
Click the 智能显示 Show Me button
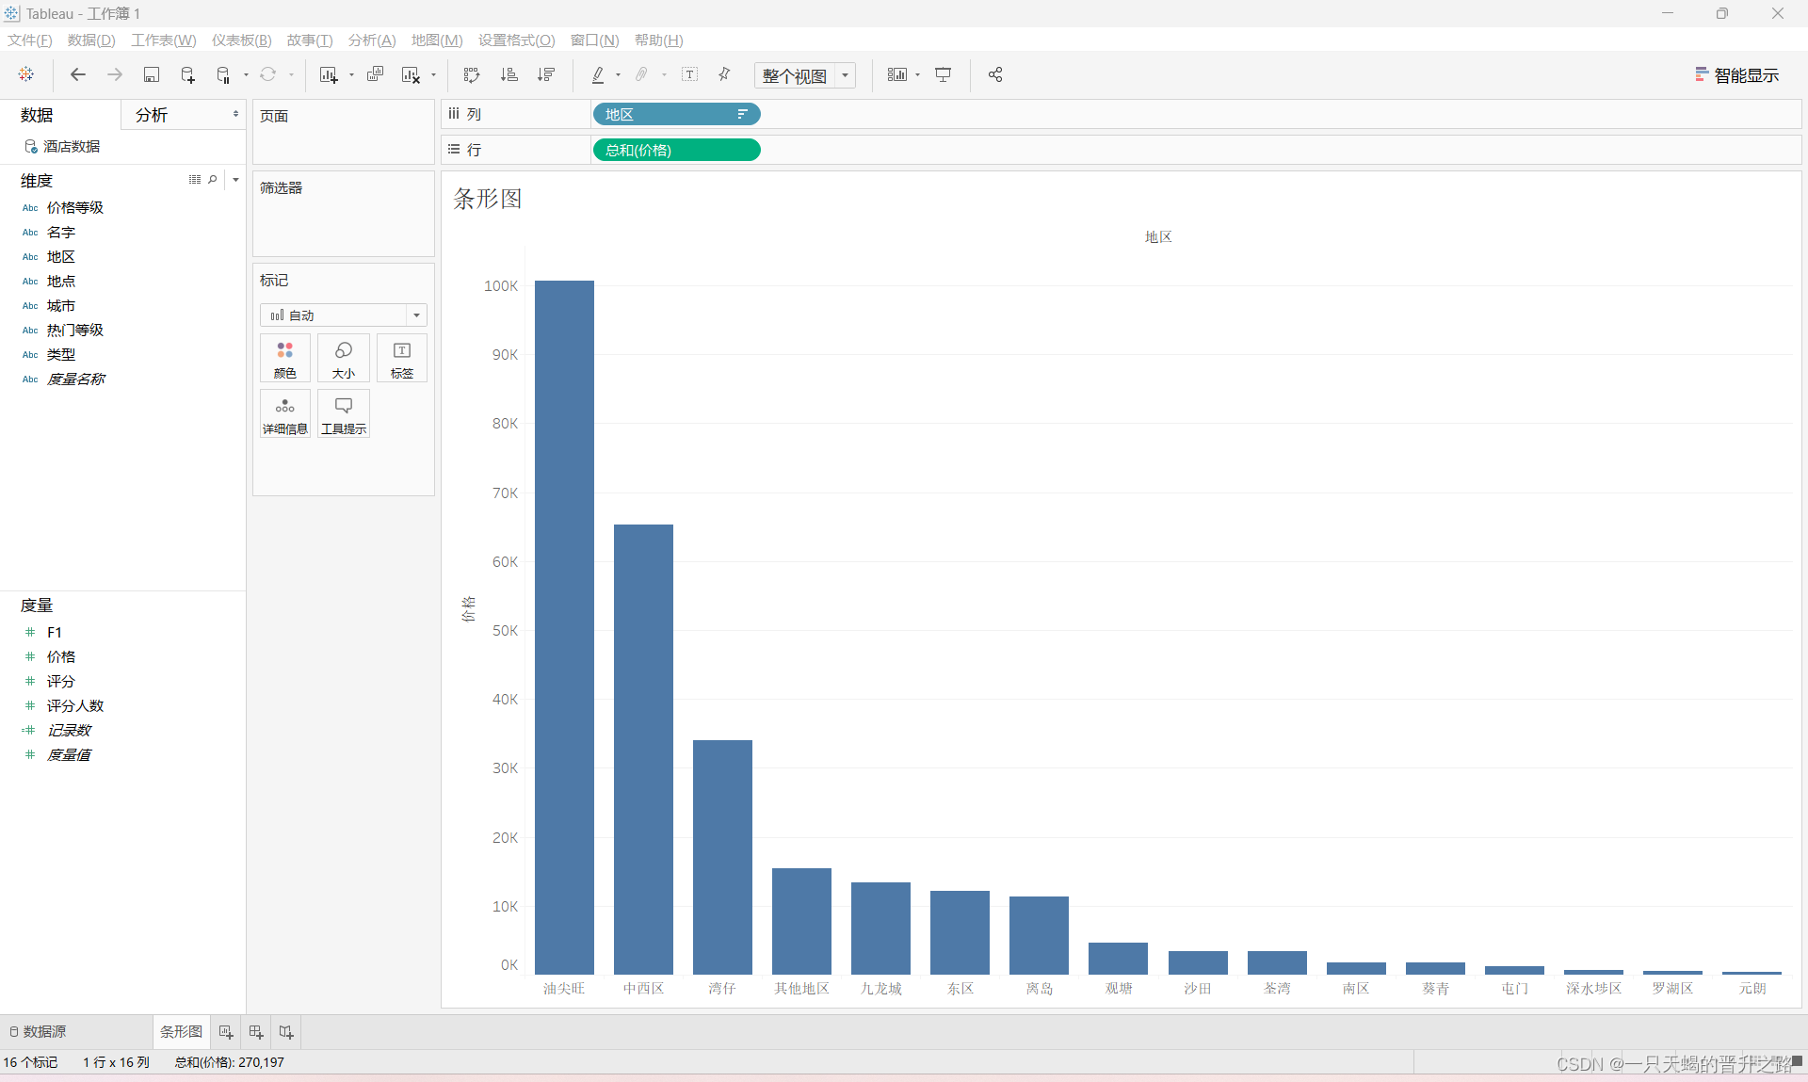[x=1737, y=75]
